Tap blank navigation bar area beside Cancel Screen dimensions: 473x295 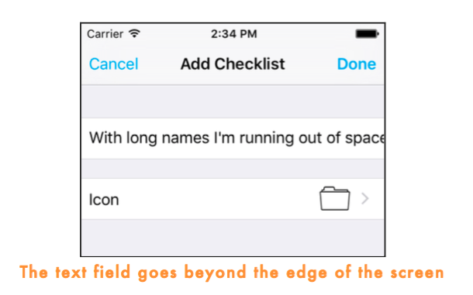[x=159, y=64]
